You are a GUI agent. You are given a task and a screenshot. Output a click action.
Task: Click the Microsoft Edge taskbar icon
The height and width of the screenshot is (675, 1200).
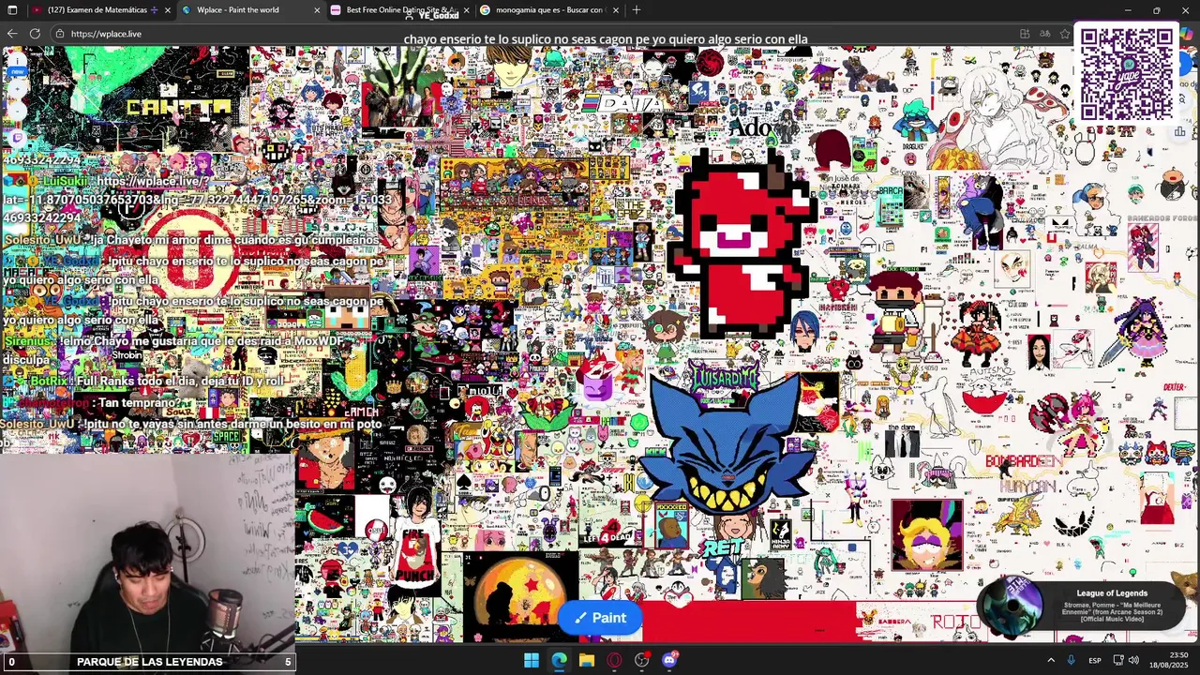pos(559,661)
